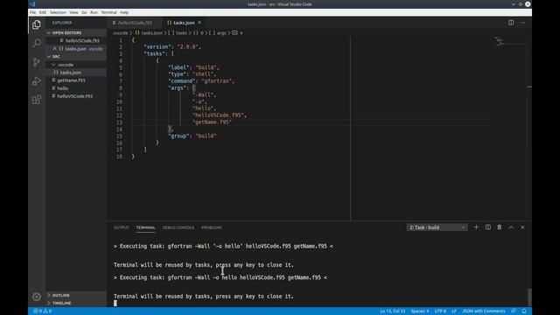Click the tasks breadcrumb segment
Screen dimensions: 560x315
click(x=181, y=33)
